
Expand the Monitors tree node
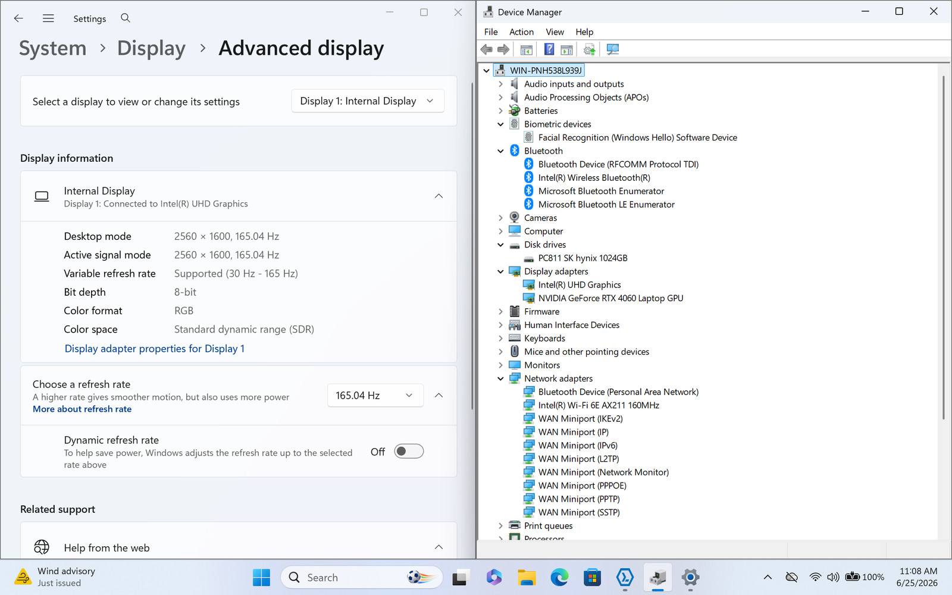pos(500,365)
